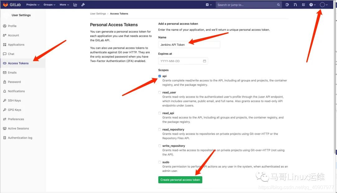Image resolution: width=337 pixels, height=193 pixels.
Task: Open Chat settings in sidebar
Action: click(11, 54)
